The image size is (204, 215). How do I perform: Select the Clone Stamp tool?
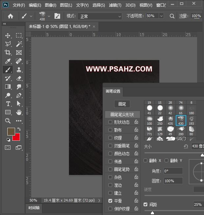click(19, 70)
